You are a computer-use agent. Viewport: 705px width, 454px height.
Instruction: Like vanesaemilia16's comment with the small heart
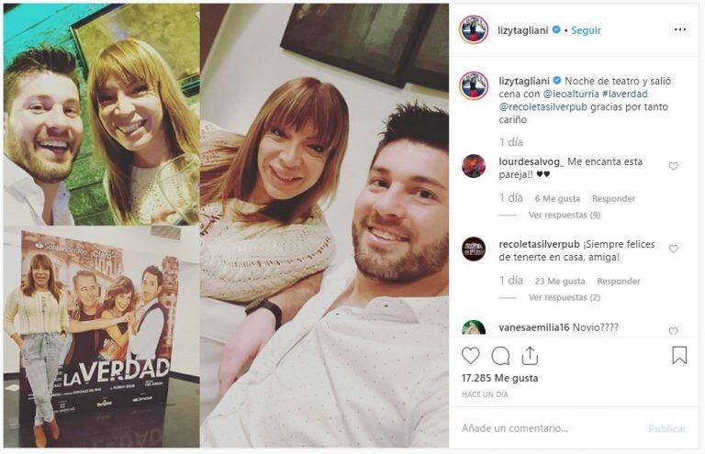[673, 331]
